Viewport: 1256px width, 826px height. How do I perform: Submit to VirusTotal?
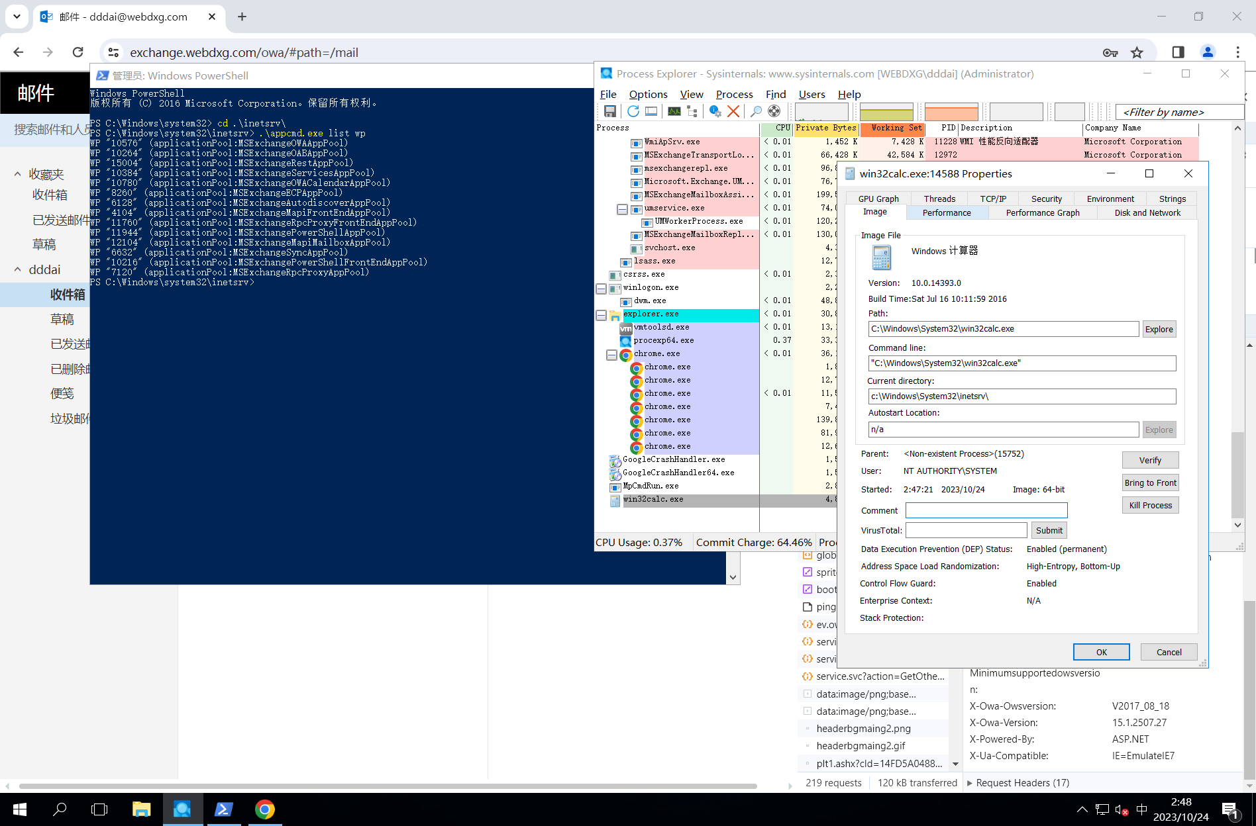(x=1049, y=530)
